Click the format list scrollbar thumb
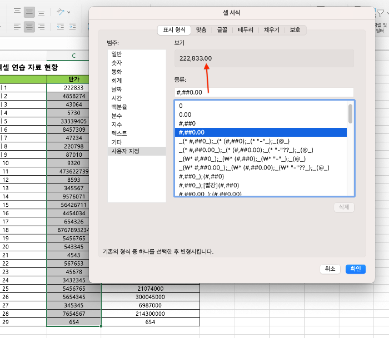 tap(350, 113)
